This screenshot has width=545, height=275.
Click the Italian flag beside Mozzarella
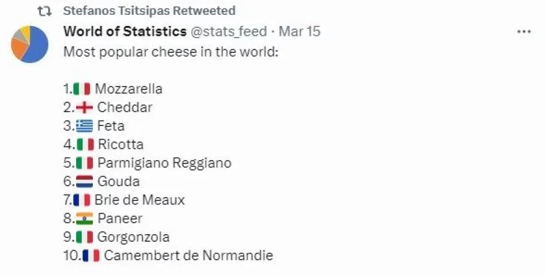82,89
